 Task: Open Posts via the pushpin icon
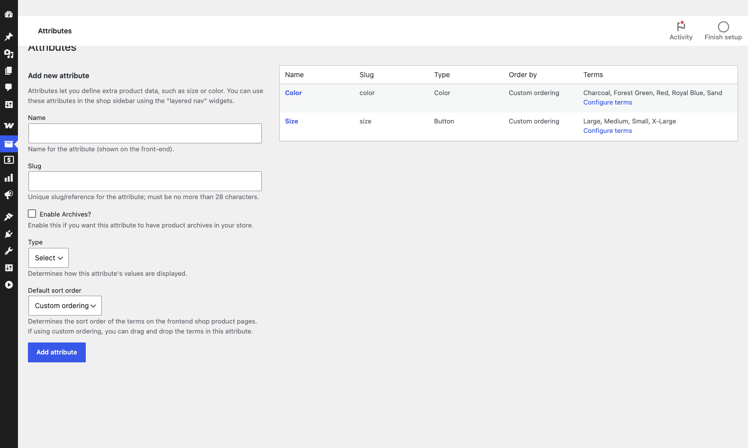(8, 37)
